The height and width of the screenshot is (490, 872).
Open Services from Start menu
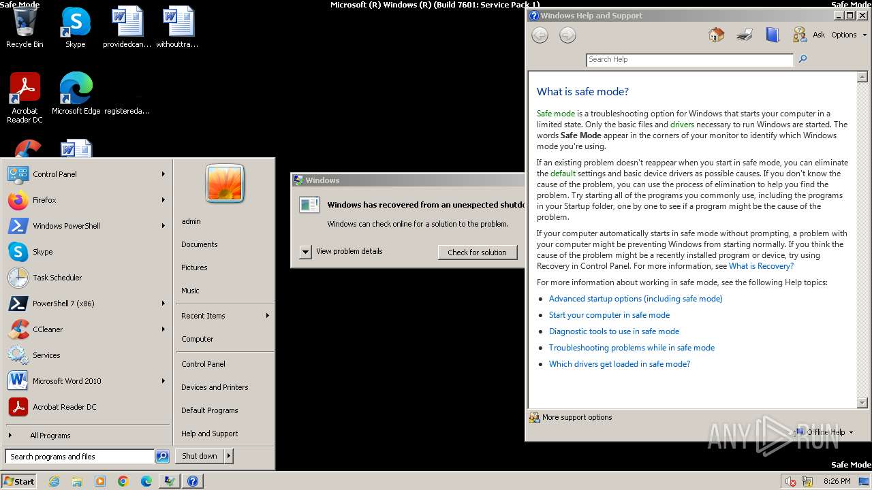[x=87, y=355]
